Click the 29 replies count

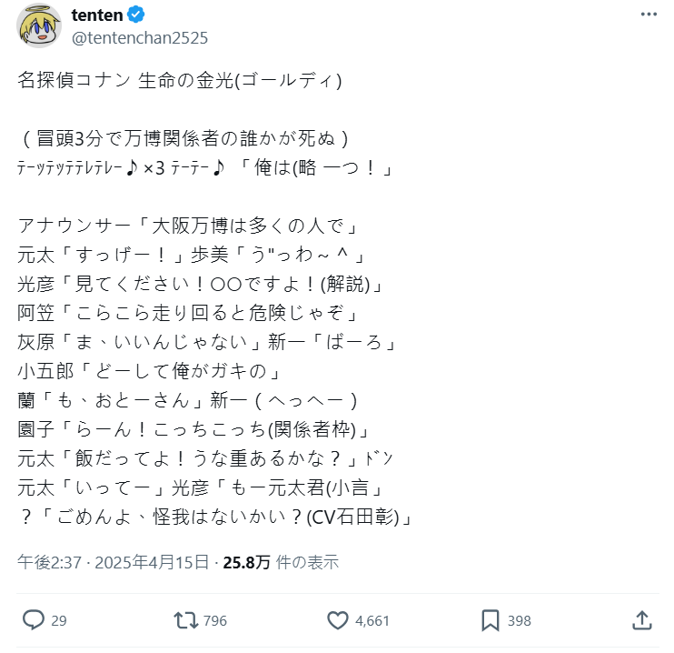(59, 621)
